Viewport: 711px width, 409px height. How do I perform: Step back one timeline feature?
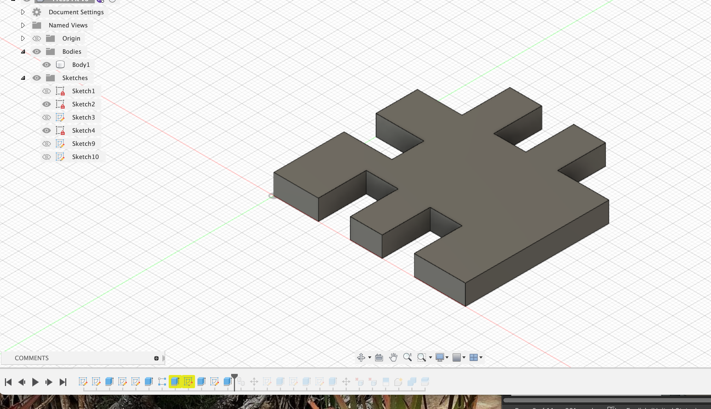(x=22, y=382)
